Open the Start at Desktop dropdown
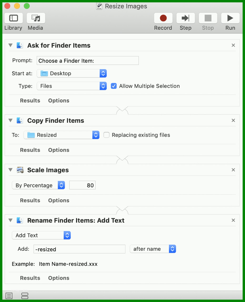Screen dimensions: 245x302 72,73
